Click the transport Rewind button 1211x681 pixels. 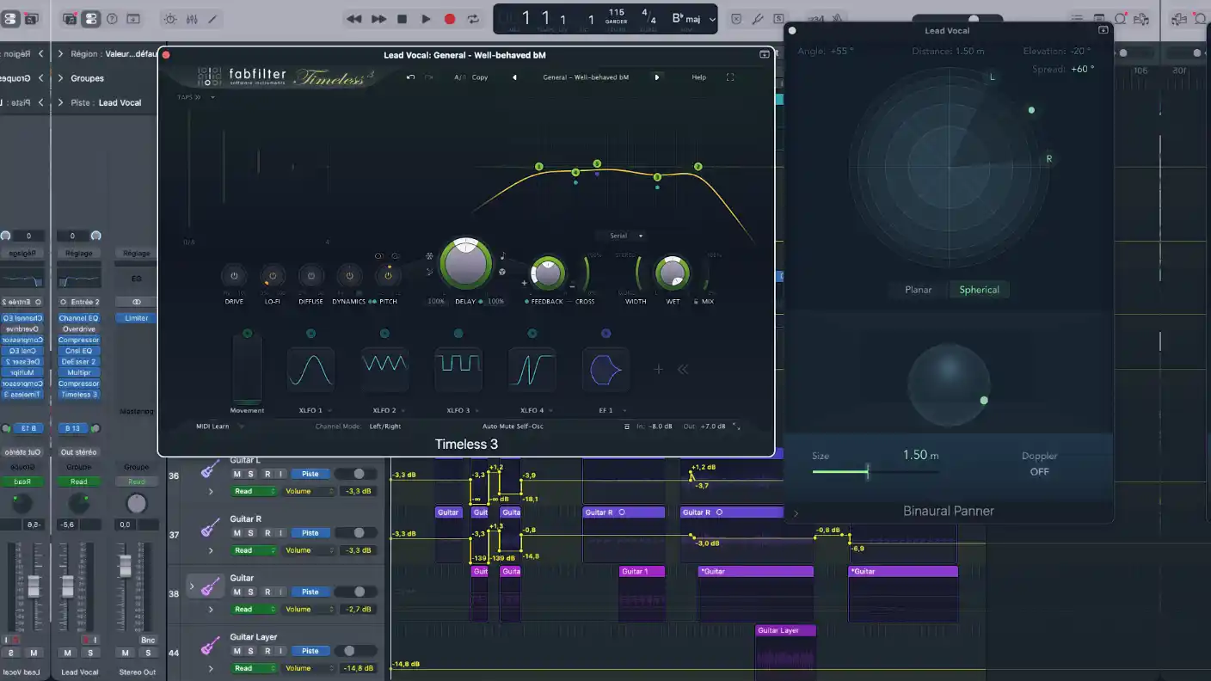[x=353, y=19]
